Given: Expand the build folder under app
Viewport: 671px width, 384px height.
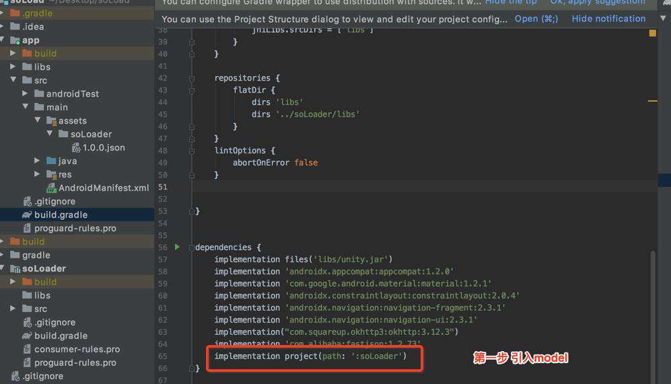Looking at the screenshot, I should pyautogui.click(x=13, y=53).
